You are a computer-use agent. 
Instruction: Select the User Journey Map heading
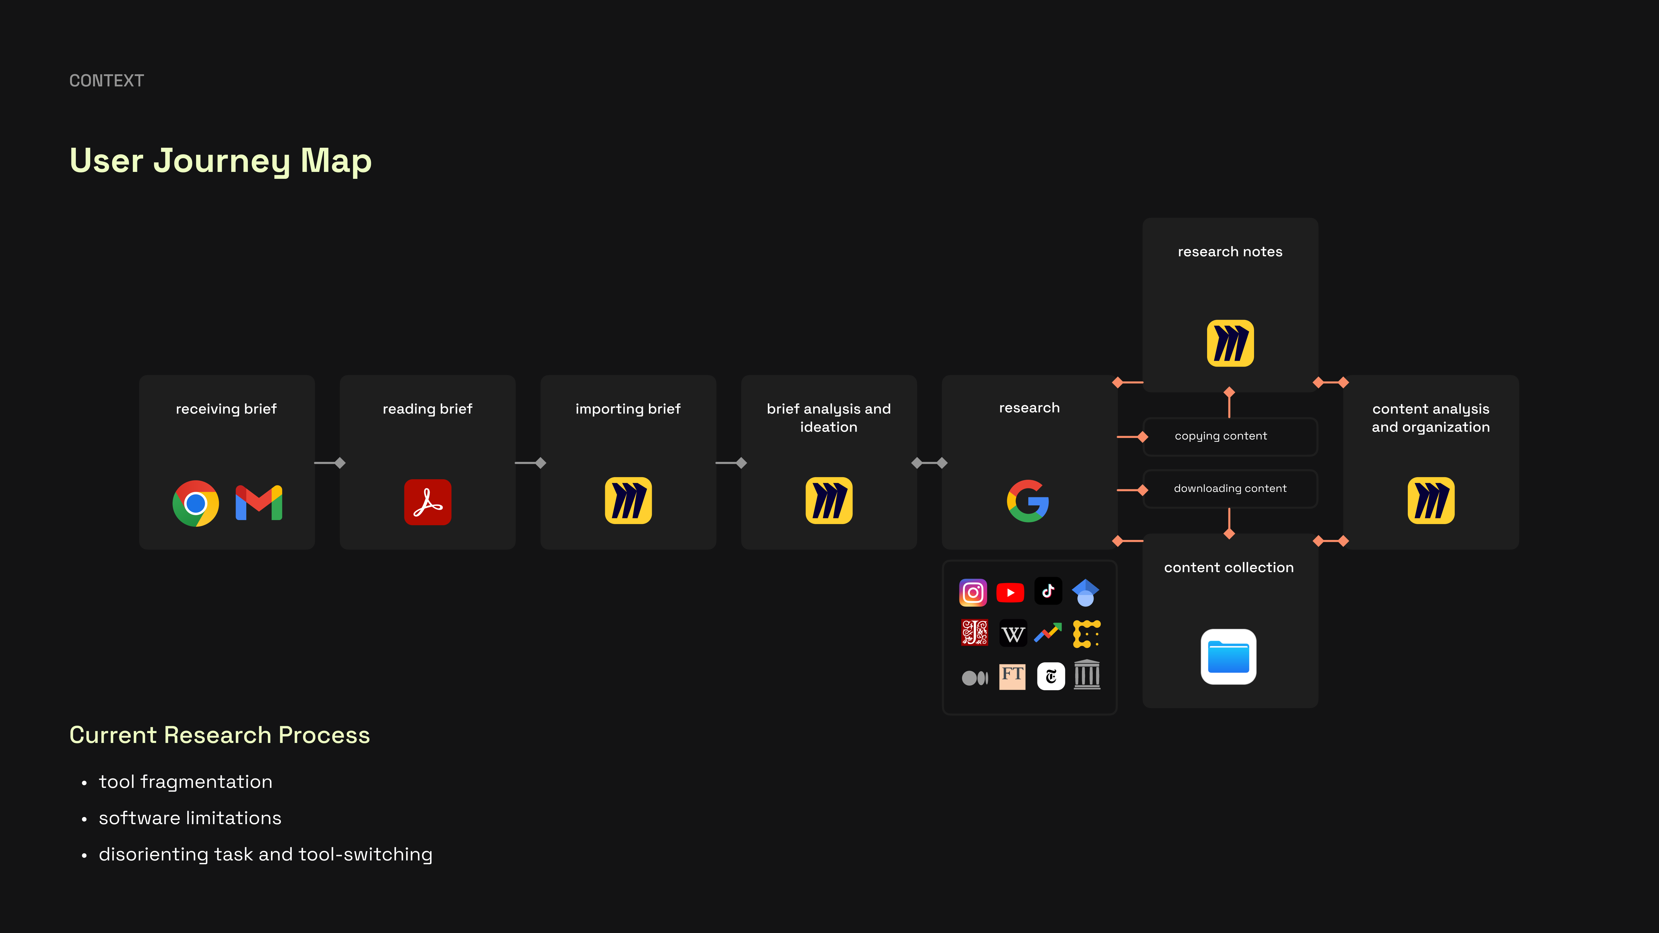tap(220, 160)
